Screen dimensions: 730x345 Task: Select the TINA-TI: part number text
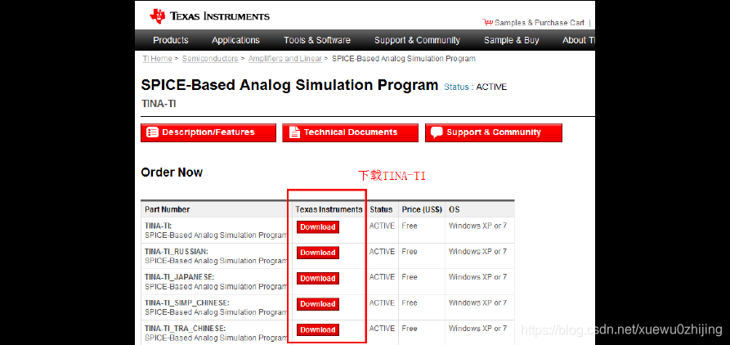[x=159, y=226]
